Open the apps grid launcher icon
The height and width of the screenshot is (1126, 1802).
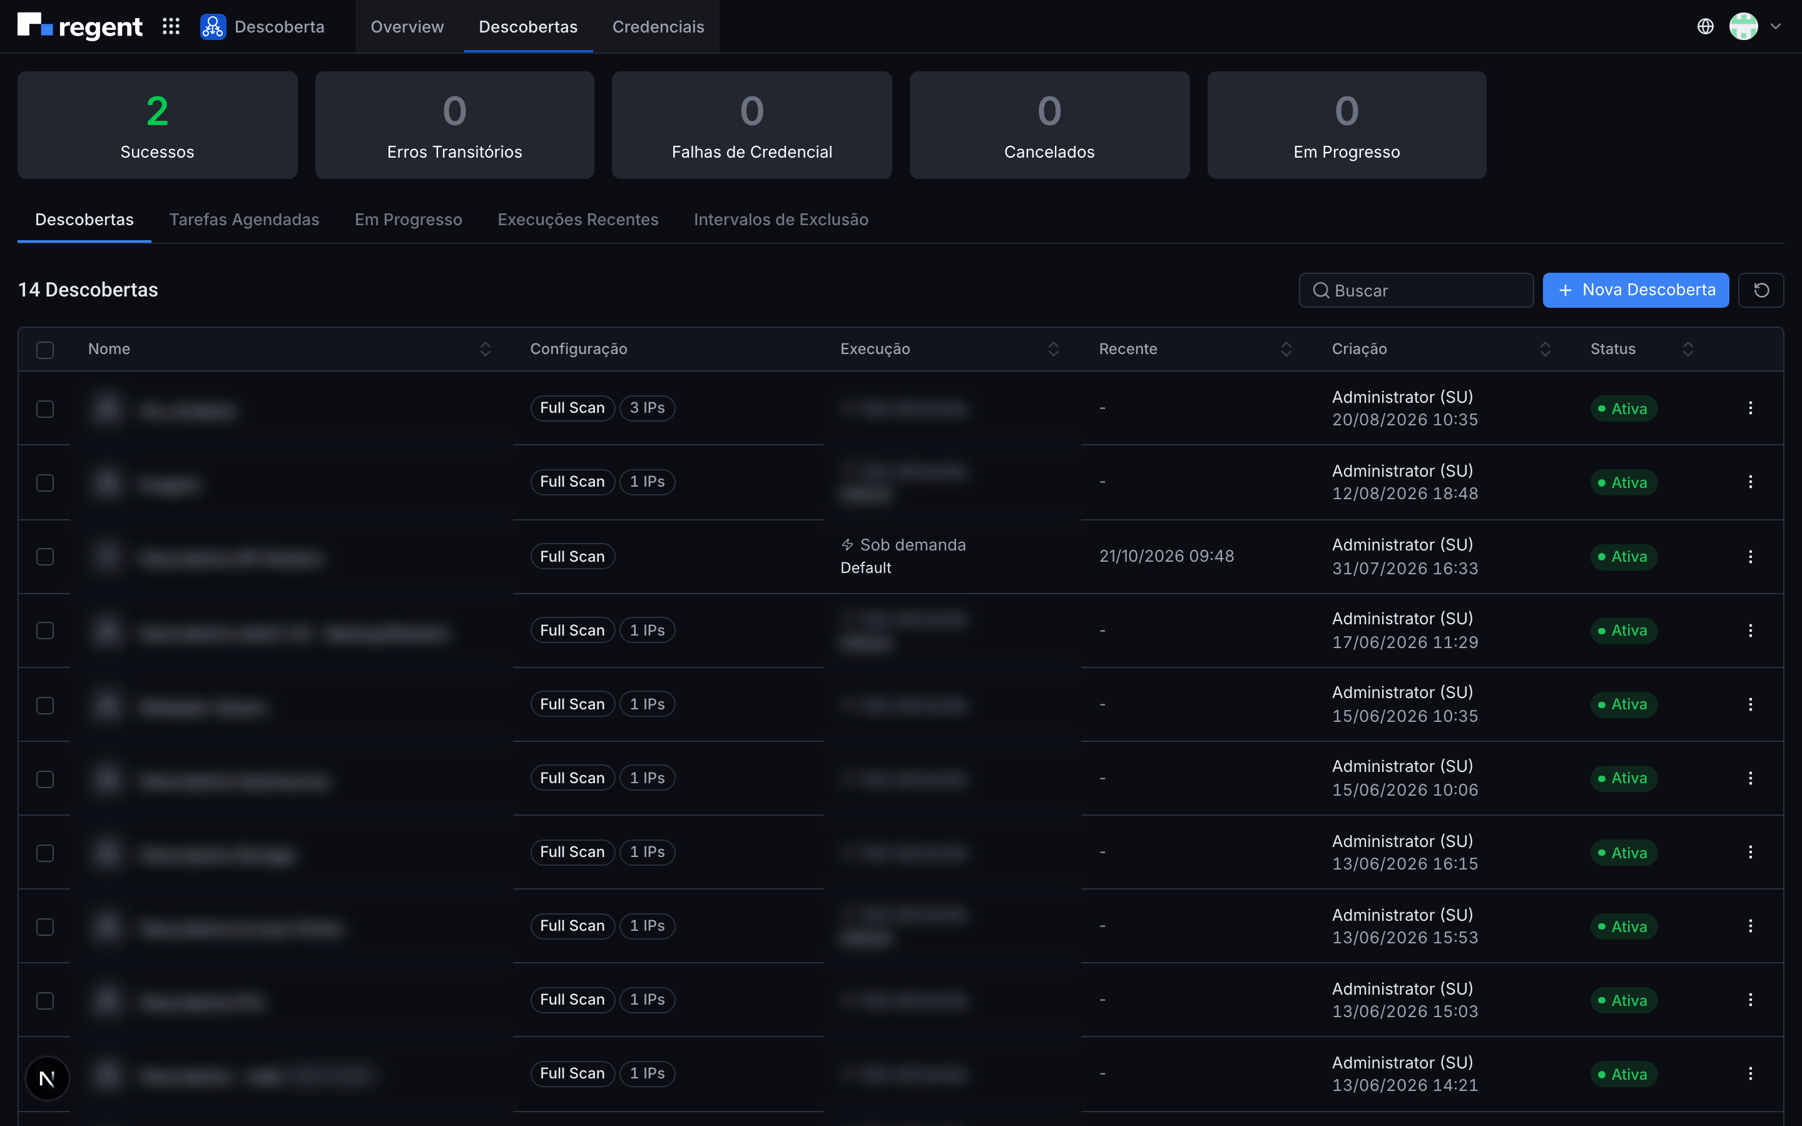tap(171, 27)
